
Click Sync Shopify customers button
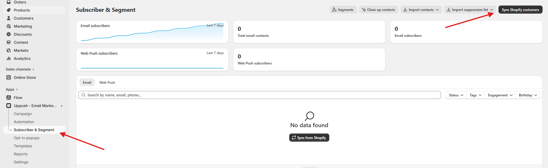click(x=520, y=9)
